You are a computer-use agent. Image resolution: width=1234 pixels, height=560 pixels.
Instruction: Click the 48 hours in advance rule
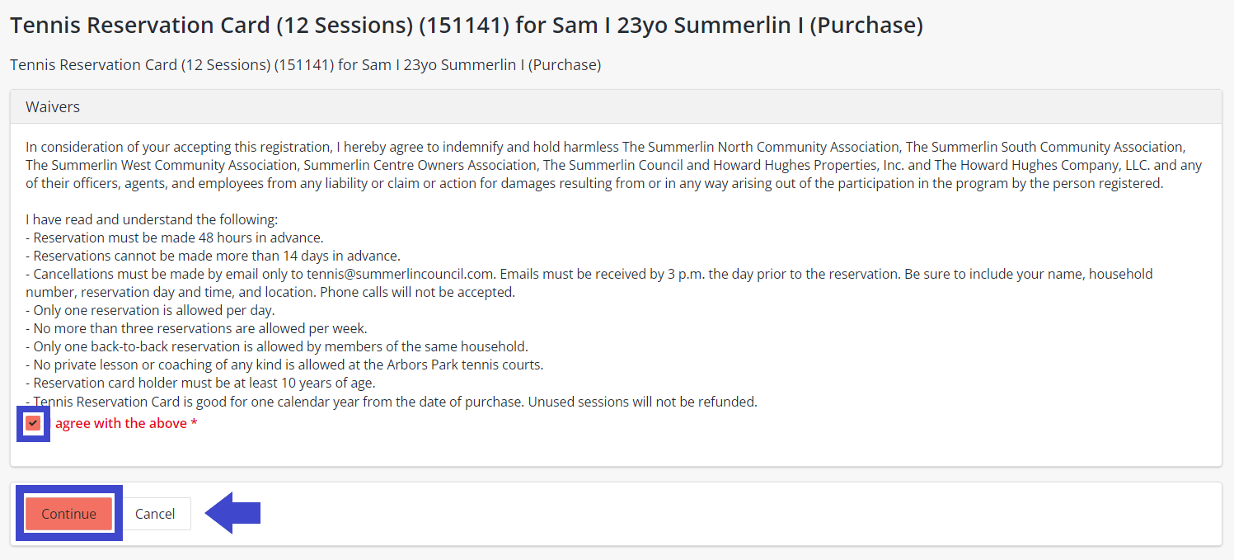coord(174,238)
